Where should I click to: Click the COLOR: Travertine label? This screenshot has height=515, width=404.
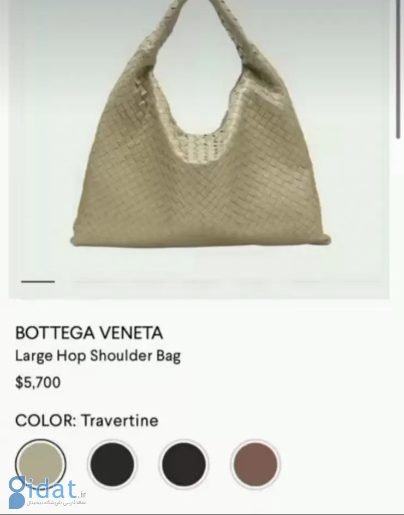[x=87, y=420]
